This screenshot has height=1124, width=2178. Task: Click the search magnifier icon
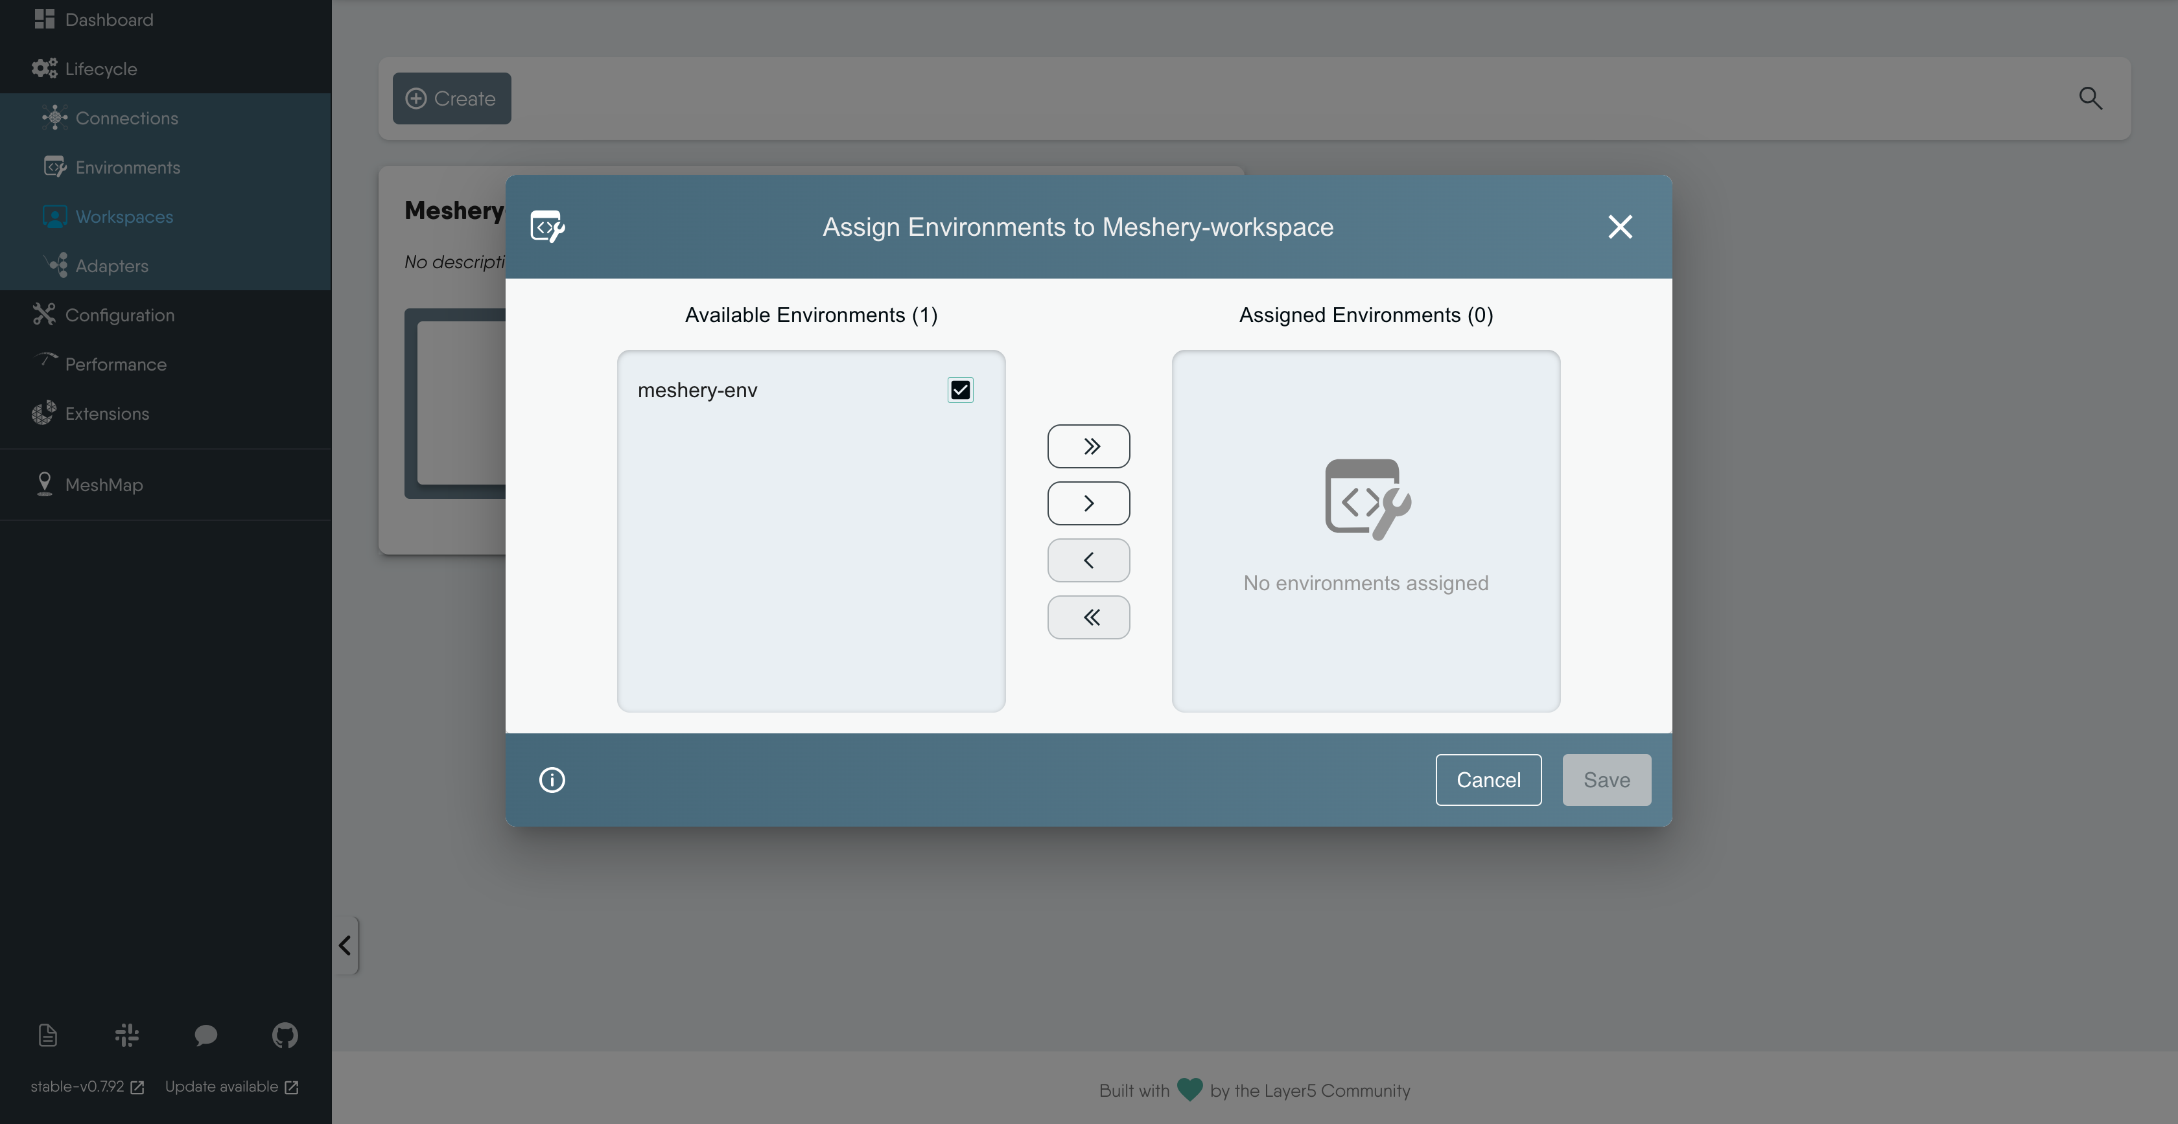pyautogui.click(x=2090, y=99)
